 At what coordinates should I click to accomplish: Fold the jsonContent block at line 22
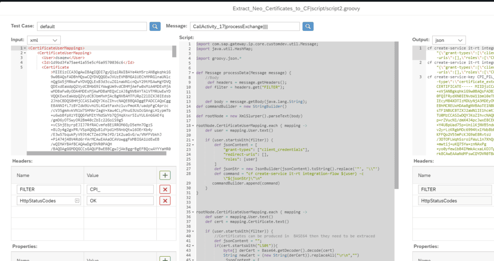[193, 145]
